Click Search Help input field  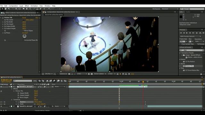[x=192, y=9]
